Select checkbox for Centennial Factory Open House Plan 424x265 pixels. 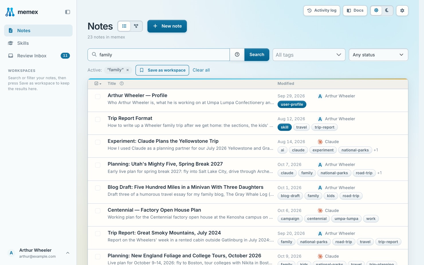[x=98, y=211]
